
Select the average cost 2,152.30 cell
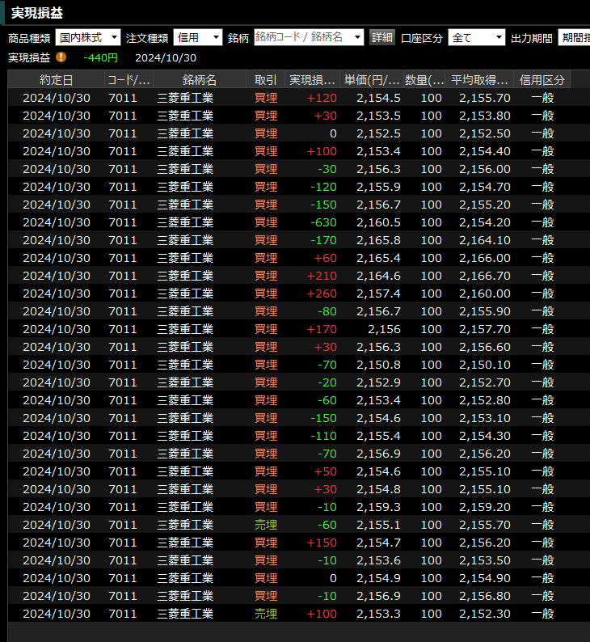[x=485, y=614]
